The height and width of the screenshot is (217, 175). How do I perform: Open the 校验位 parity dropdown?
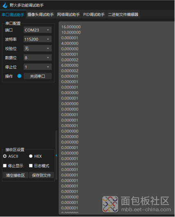pyautogui.click(x=38, y=48)
